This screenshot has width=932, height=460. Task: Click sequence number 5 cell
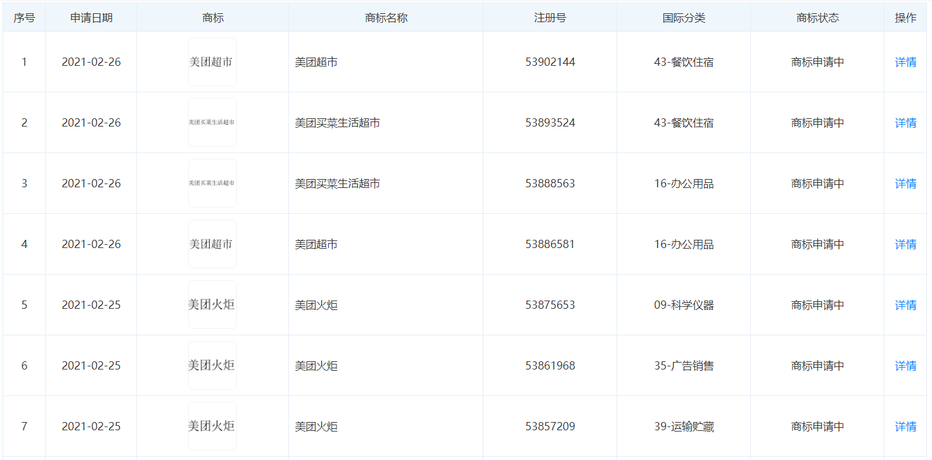[x=24, y=305]
